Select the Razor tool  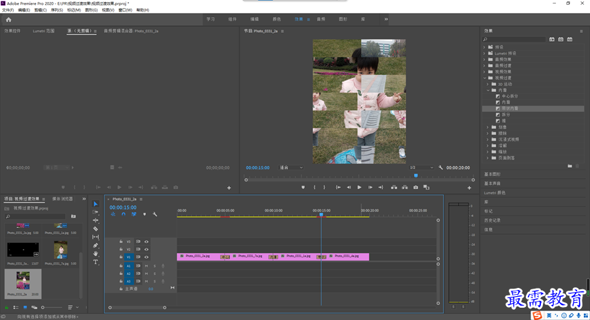95,229
